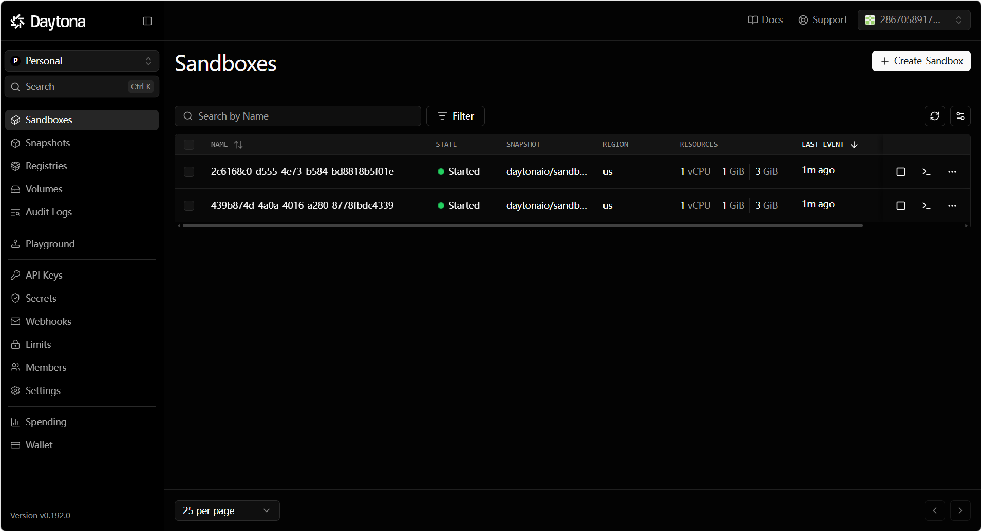
Task: Toggle select-all checkbox in table header
Action: coord(189,145)
